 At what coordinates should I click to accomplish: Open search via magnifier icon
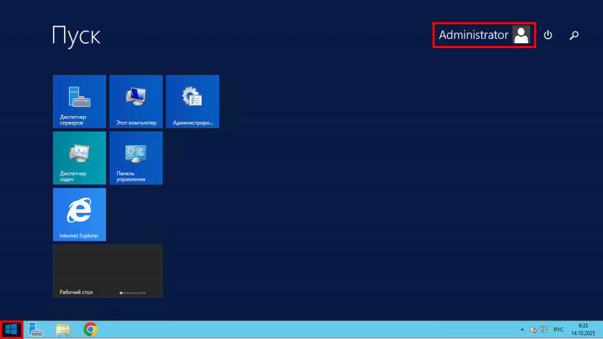click(x=574, y=35)
